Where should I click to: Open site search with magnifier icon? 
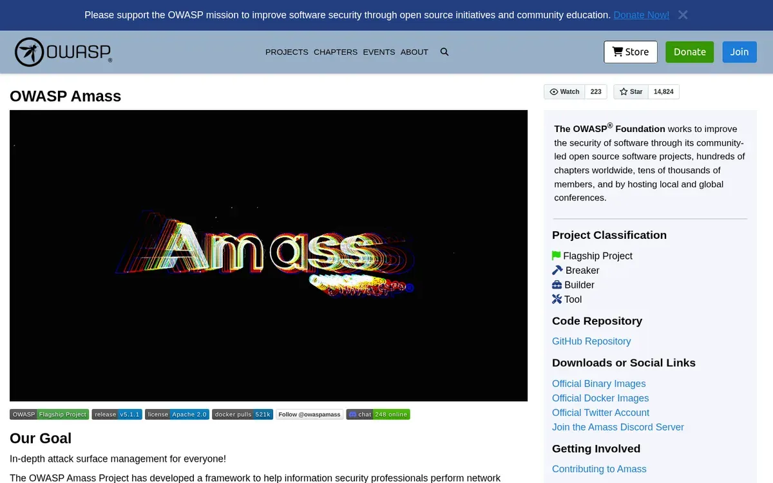pyautogui.click(x=444, y=52)
